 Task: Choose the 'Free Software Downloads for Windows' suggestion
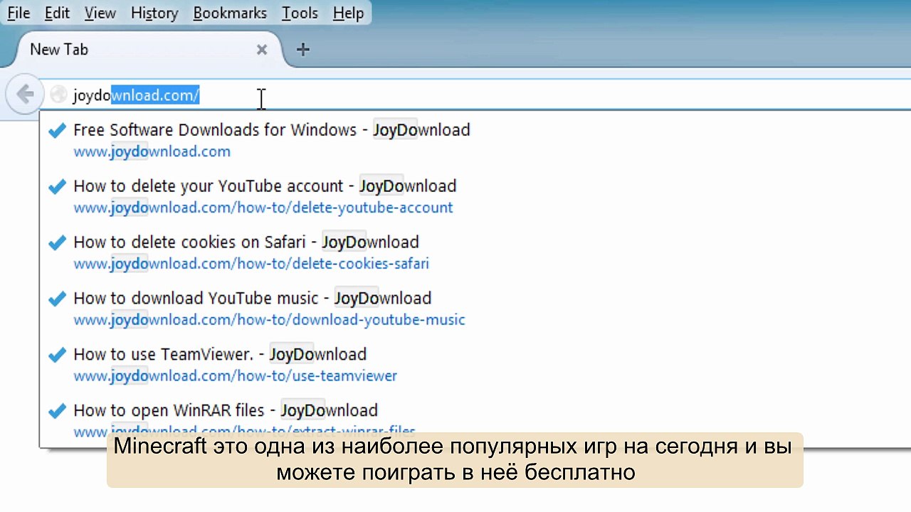pyautogui.click(x=272, y=130)
